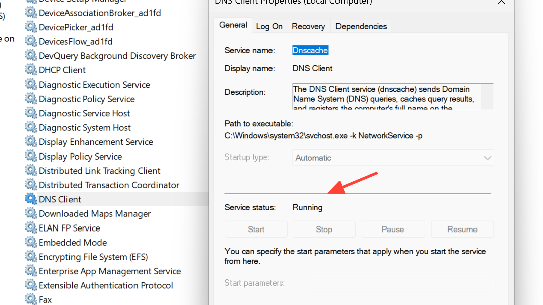Switch to the Log On tab
The width and height of the screenshot is (543, 305).
click(x=269, y=26)
